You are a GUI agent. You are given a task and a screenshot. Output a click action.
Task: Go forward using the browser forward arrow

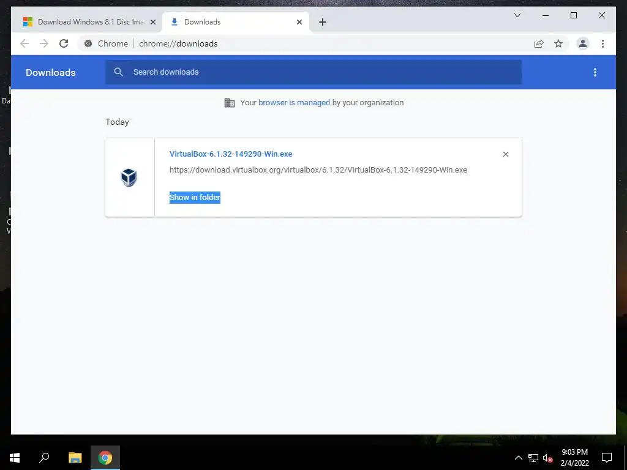44,43
